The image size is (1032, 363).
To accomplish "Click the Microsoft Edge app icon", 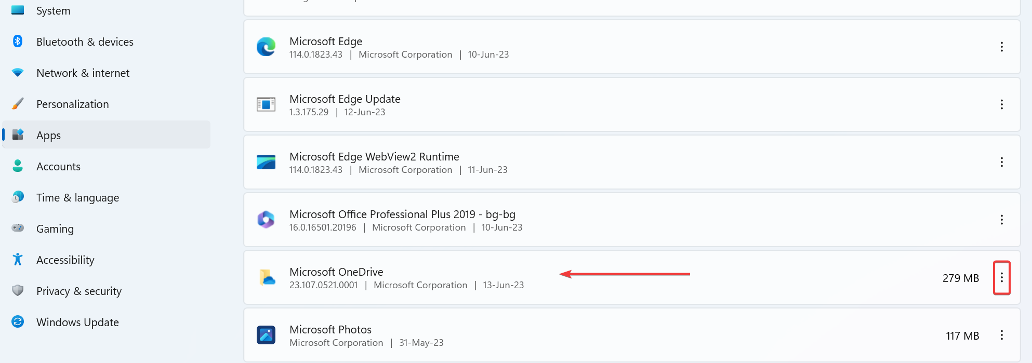I will (266, 47).
